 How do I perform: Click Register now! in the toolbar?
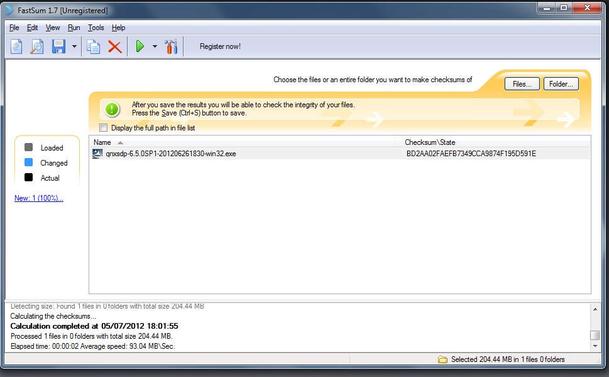[x=220, y=46]
